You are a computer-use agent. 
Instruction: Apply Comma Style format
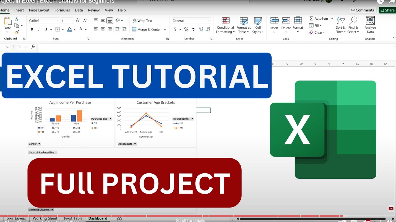pyautogui.click(x=194, y=29)
